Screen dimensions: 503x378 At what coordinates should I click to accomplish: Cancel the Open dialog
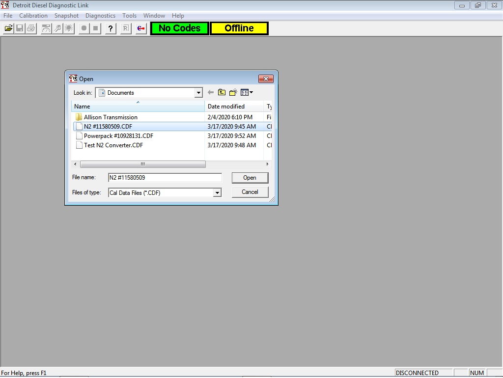pos(250,192)
